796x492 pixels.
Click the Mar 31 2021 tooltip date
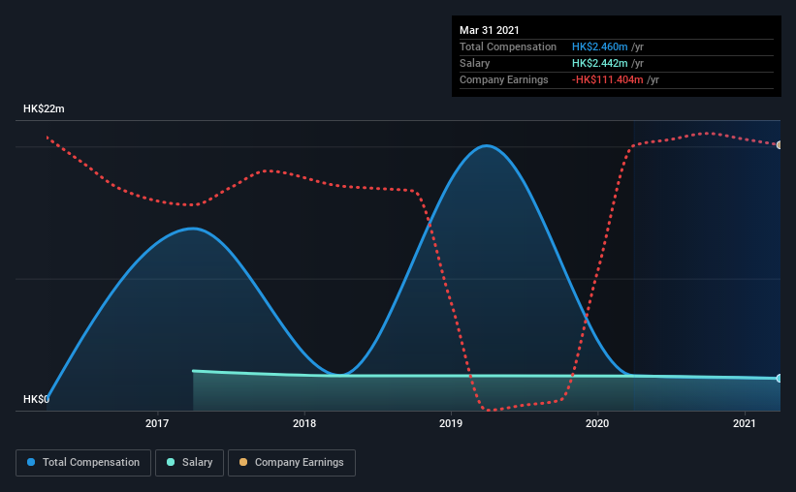click(x=490, y=30)
